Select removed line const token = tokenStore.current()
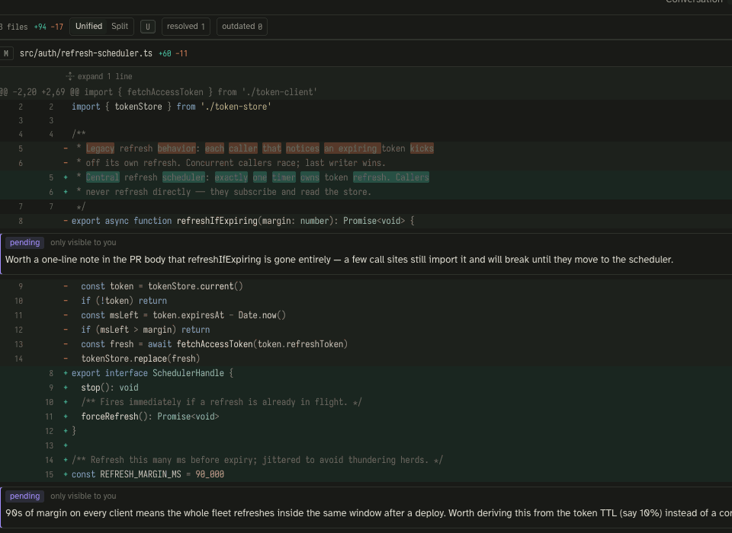The height and width of the screenshot is (533, 732). click(366, 286)
